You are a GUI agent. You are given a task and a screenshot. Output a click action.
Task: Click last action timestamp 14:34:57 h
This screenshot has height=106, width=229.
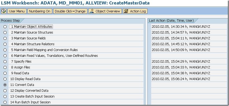pos(181,32)
